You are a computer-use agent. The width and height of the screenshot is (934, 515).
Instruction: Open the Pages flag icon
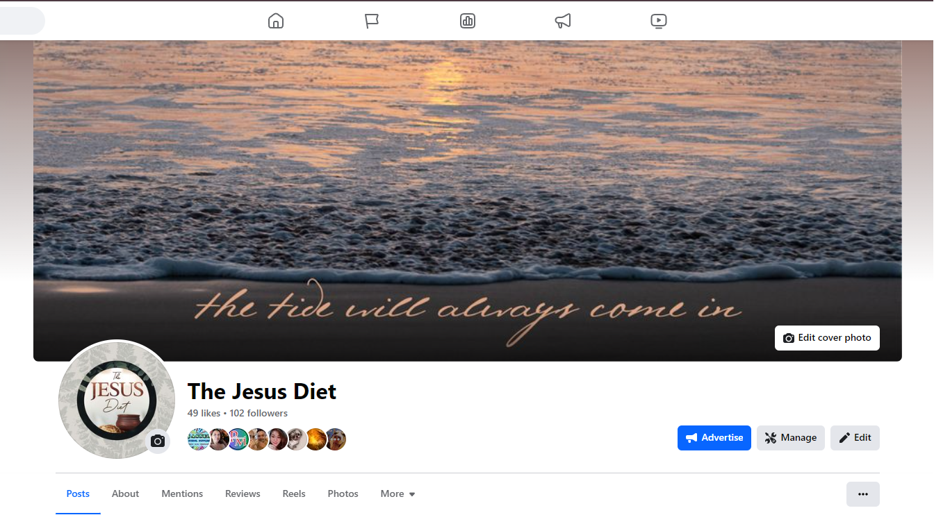click(x=372, y=21)
